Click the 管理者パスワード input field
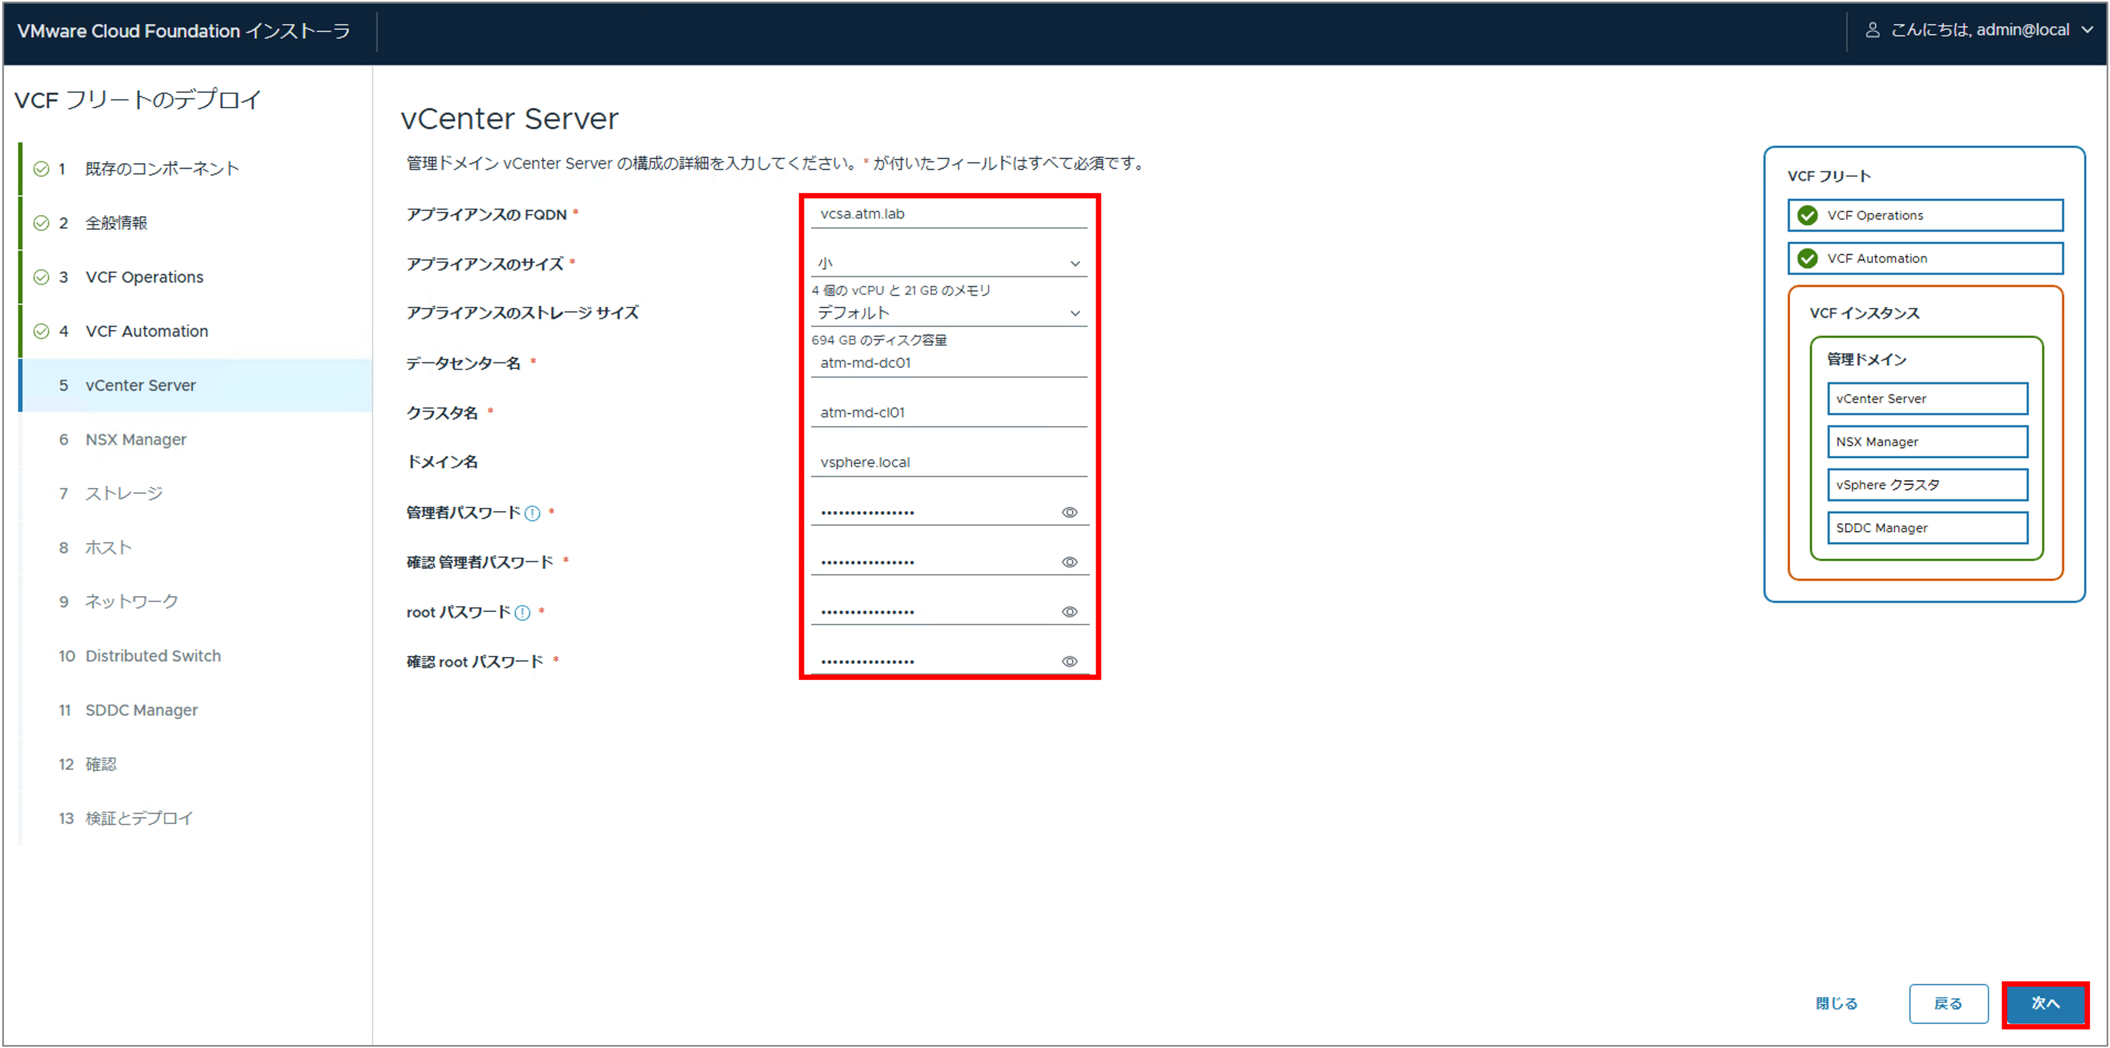2110x1048 pixels. [935, 513]
